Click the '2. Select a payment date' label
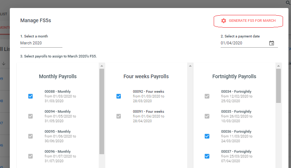Viewport: 291px width, 168px height. pyautogui.click(x=240, y=36)
